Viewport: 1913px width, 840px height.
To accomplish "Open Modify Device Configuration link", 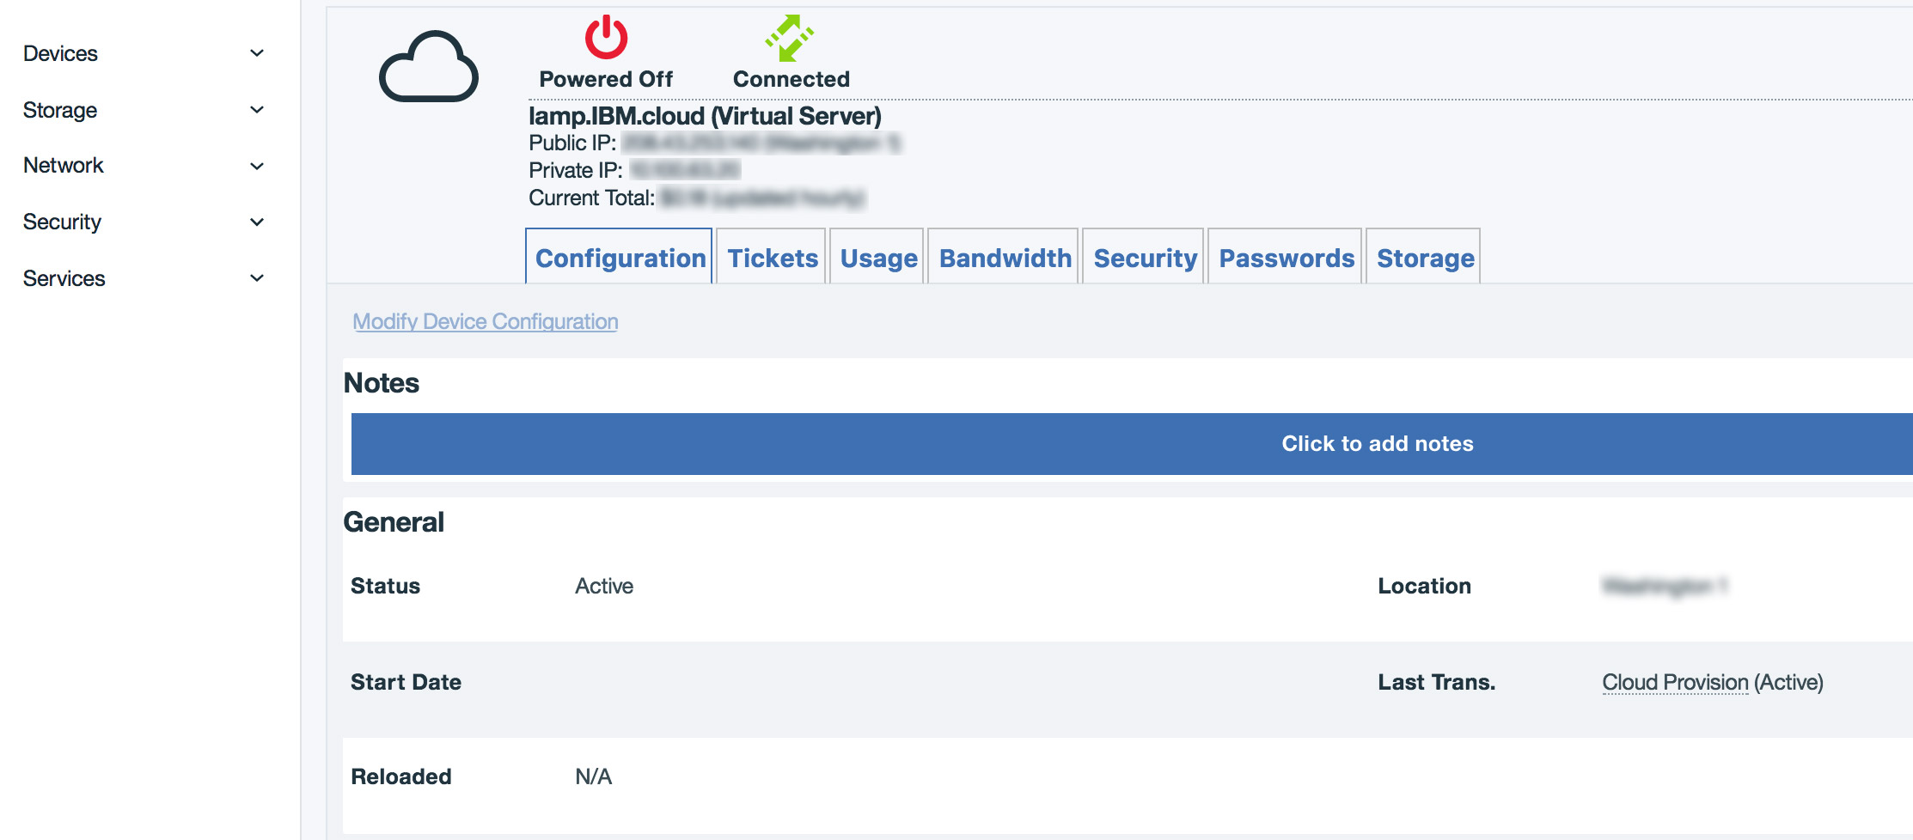I will click(x=486, y=321).
